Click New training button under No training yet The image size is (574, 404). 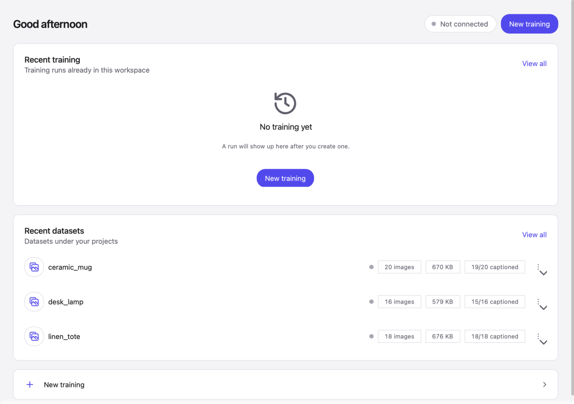[285, 178]
